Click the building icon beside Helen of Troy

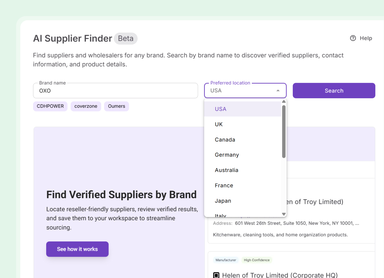pos(216,275)
